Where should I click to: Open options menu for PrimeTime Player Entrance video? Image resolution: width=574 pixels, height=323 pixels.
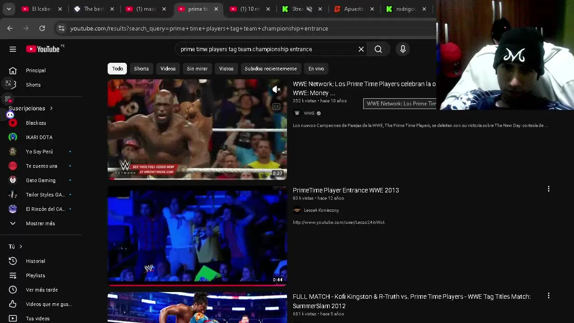click(x=548, y=189)
